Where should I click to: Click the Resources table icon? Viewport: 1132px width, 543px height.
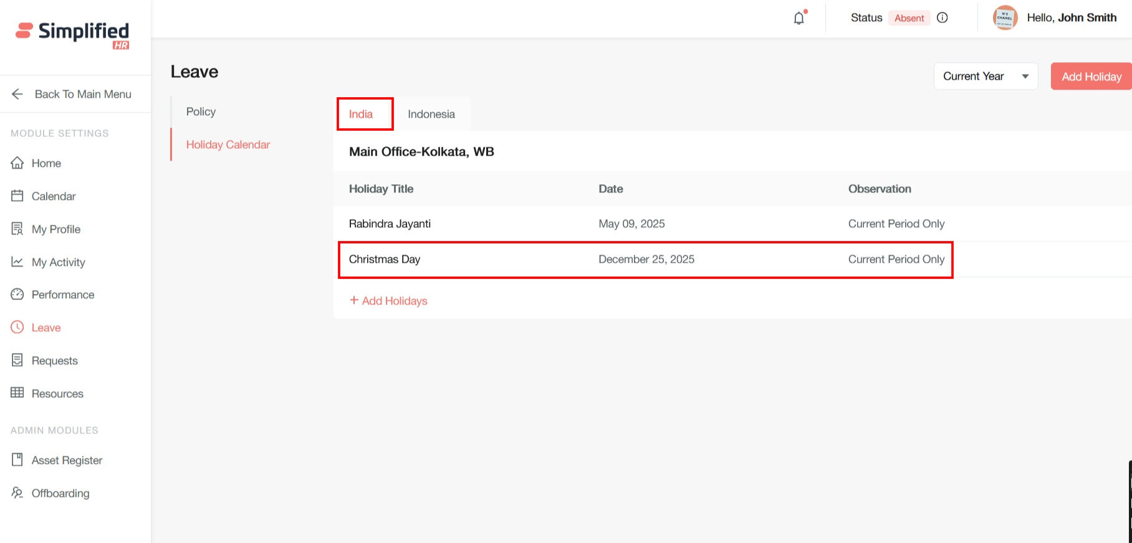click(x=17, y=393)
